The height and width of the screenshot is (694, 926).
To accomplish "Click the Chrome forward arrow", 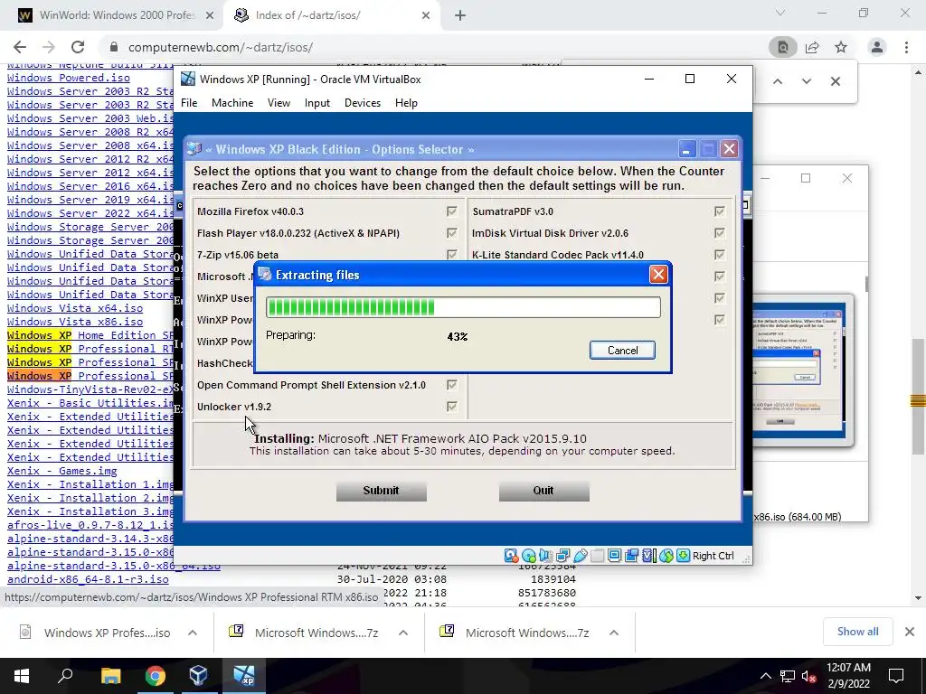I will [x=49, y=47].
